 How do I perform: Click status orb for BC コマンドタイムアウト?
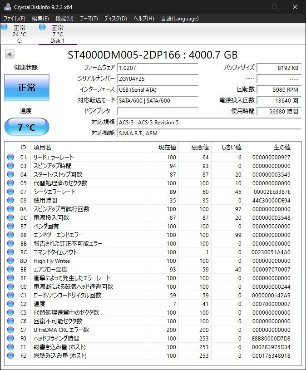[x=10, y=252]
